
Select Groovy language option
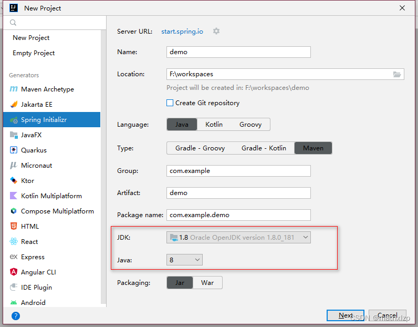click(250, 125)
